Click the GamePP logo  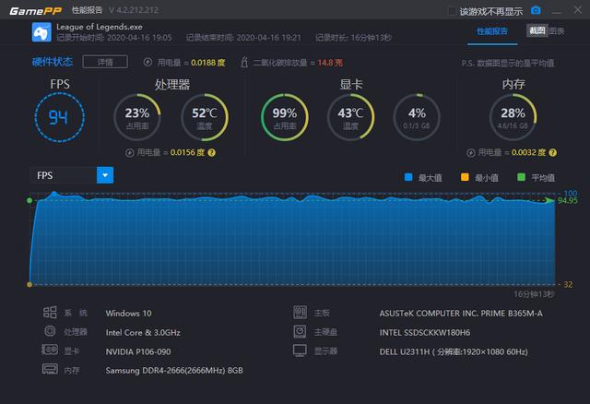tap(35, 11)
